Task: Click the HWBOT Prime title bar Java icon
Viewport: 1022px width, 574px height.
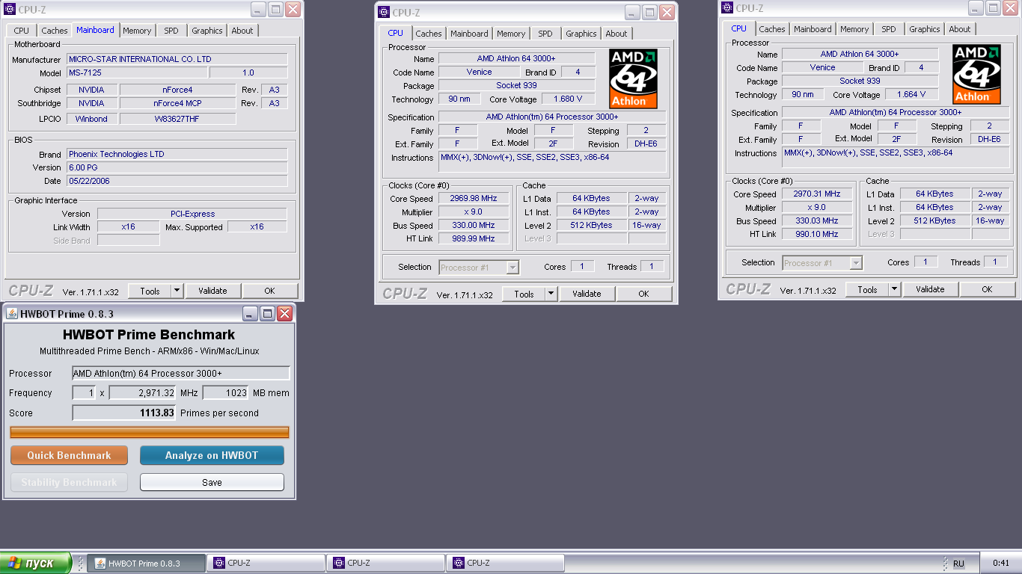Action: coord(11,313)
